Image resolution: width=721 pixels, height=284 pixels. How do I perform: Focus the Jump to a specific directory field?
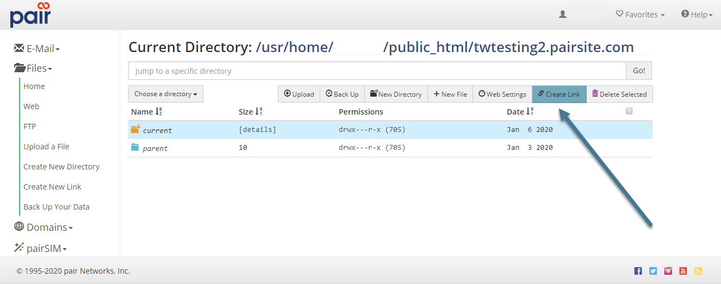click(377, 71)
